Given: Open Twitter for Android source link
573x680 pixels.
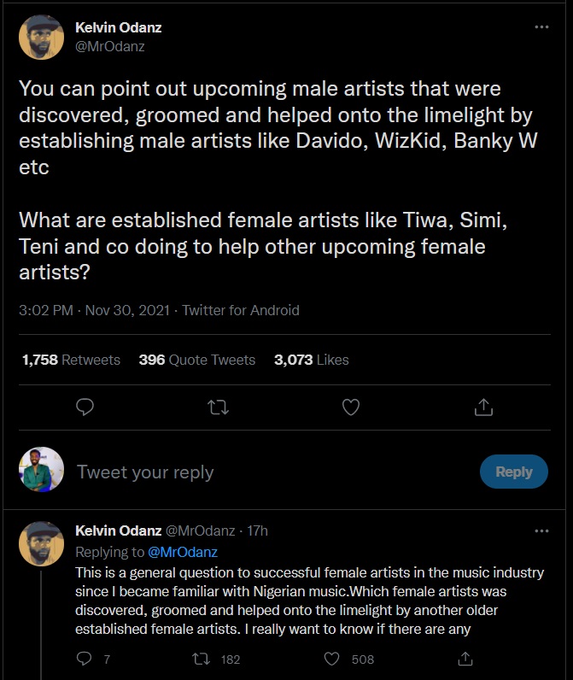Looking at the screenshot, I should pyautogui.click(x=241, y=310).
